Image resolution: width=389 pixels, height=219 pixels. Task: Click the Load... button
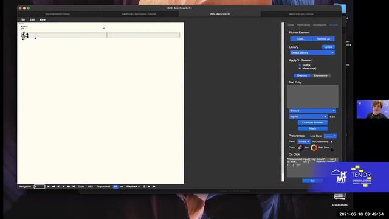(301, 39)
